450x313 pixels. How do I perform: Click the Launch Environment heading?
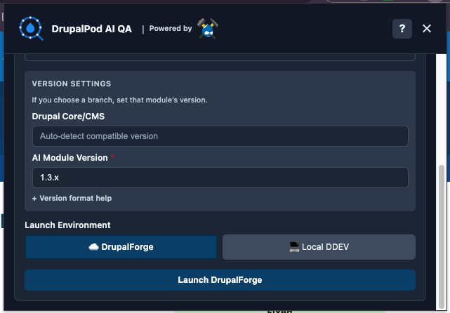click(67, 225)
